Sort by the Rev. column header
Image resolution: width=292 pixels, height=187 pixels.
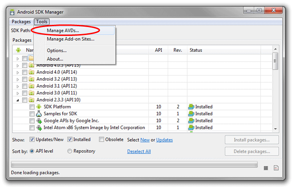click(x=178, y=50)
